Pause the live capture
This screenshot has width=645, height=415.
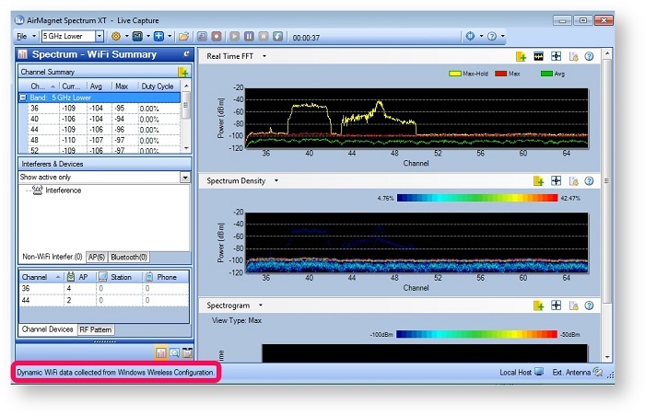click(x=249, y=36)
